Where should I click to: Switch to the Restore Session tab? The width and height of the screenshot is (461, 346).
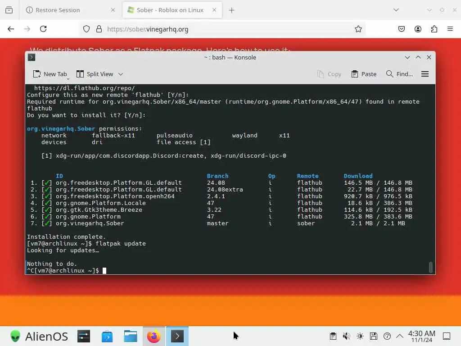click(71, 10)
